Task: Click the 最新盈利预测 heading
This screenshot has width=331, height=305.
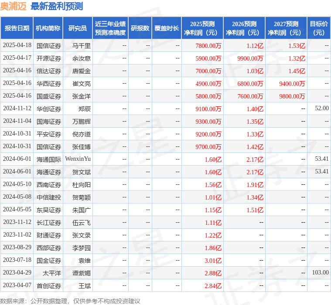Action: (x=57, y=7)
